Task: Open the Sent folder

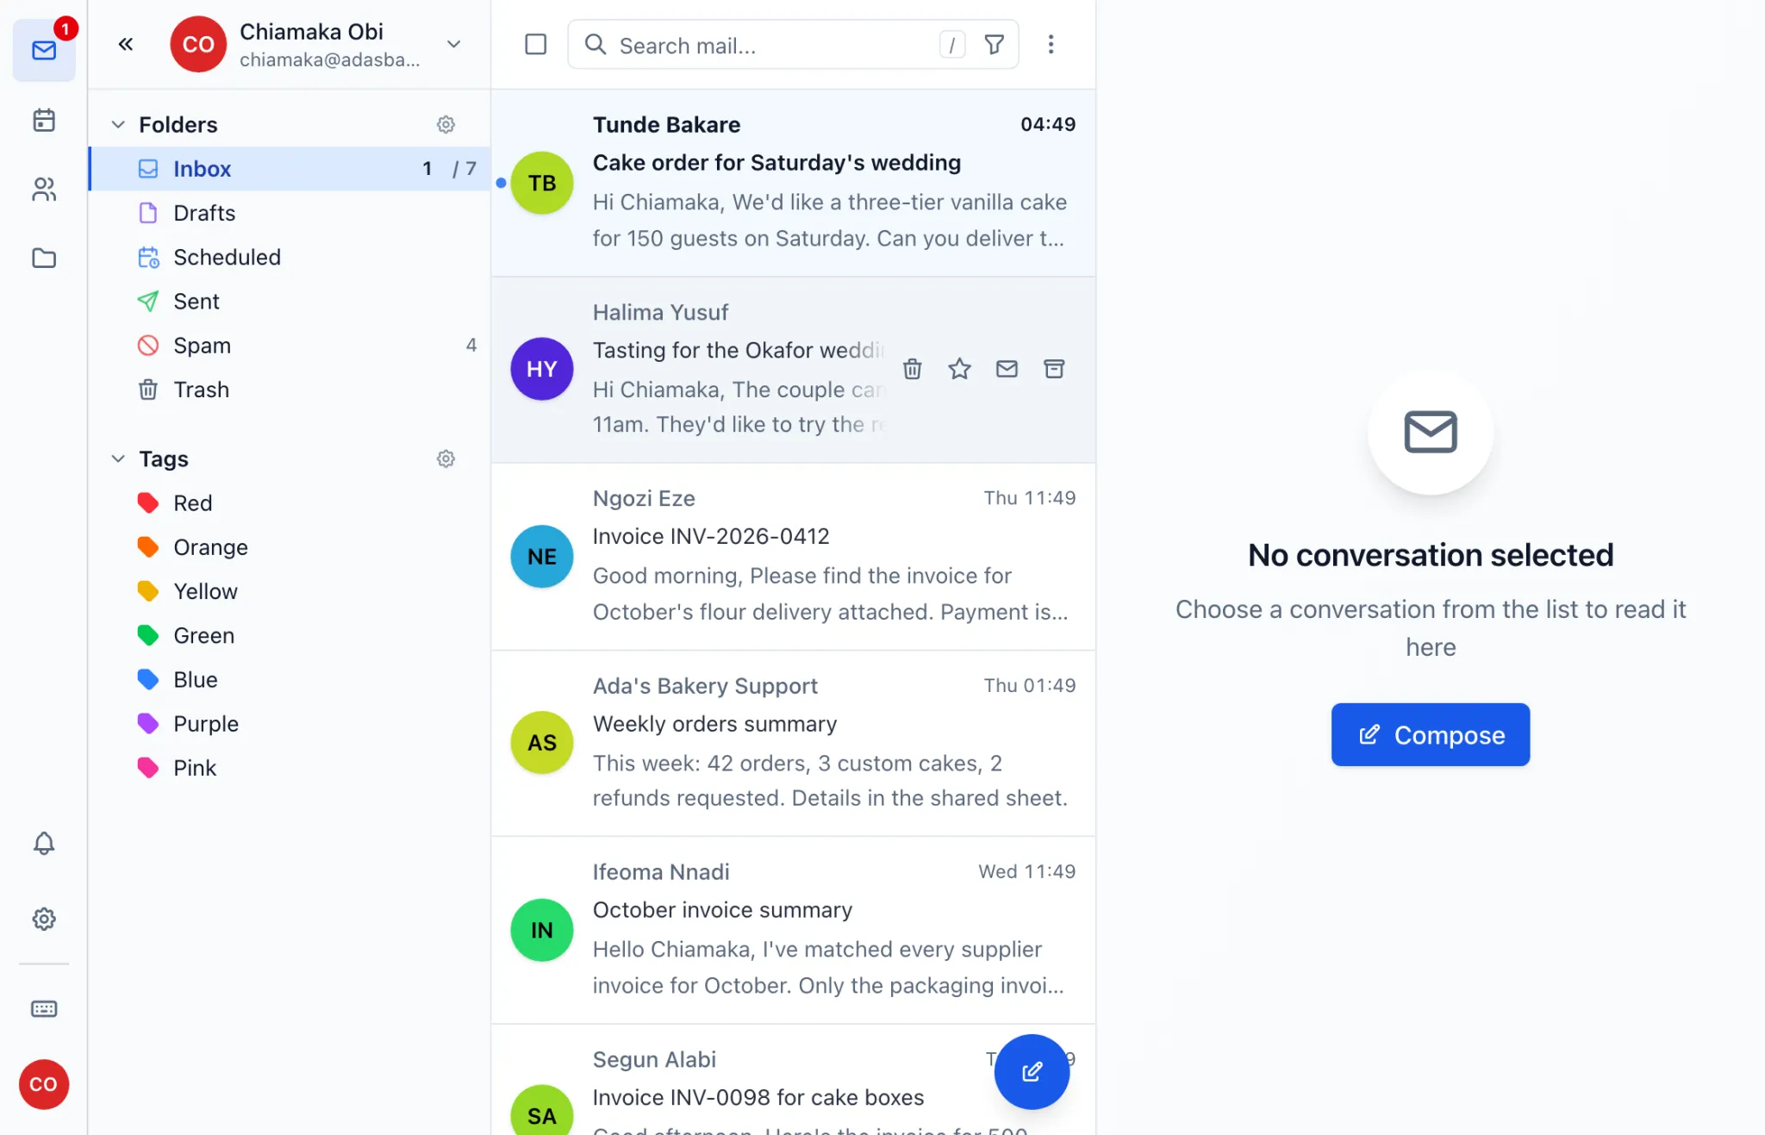Action: pyautogui.click(x=290, y=301)
